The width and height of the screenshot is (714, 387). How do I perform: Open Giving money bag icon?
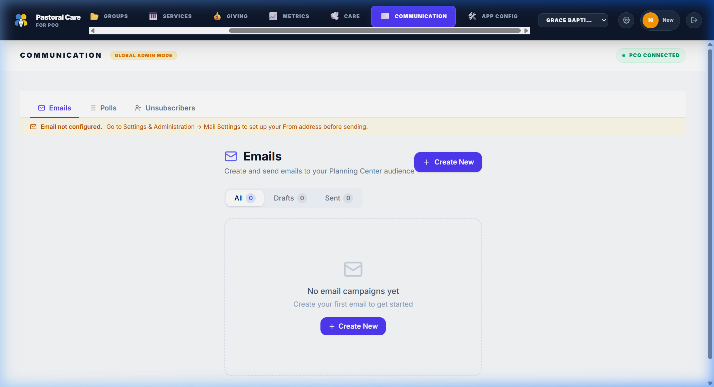pyautogui.click(x=217, y=16)
